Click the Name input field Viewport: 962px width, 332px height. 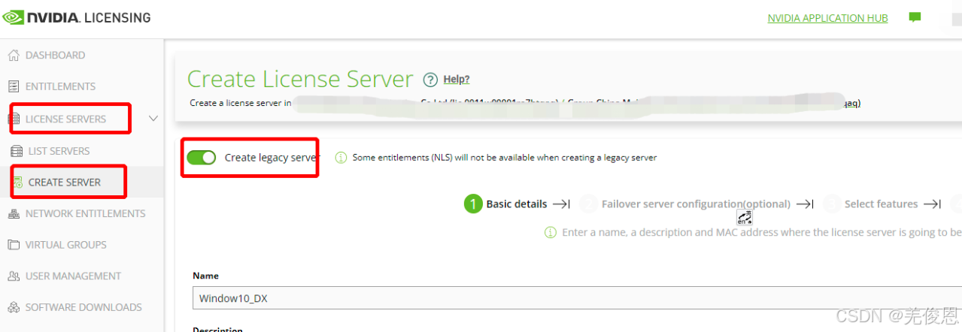tap(577, 299)
